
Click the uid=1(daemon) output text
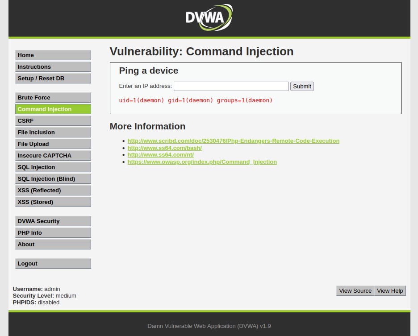[196, 100]
